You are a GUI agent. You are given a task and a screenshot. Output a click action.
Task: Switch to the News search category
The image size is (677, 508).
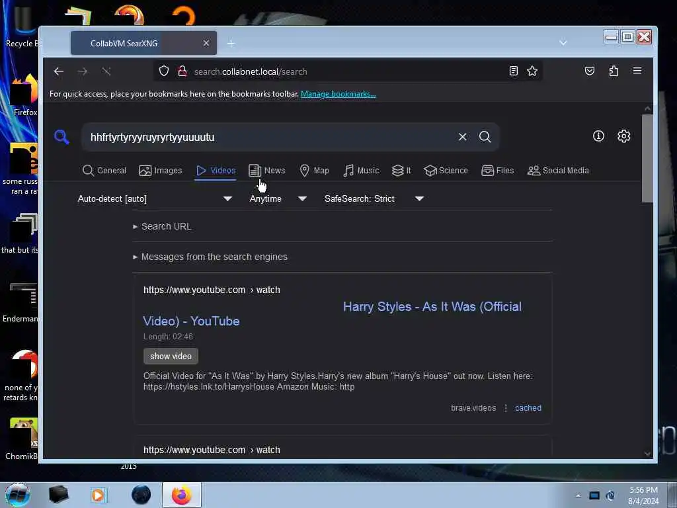(x=267, y=170)
